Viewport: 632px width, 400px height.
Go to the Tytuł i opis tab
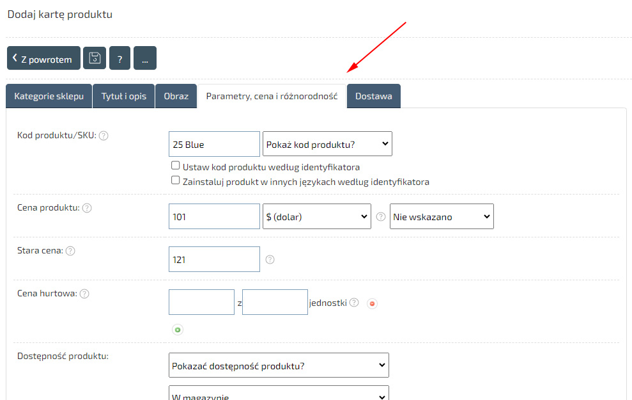pos(123,96)
